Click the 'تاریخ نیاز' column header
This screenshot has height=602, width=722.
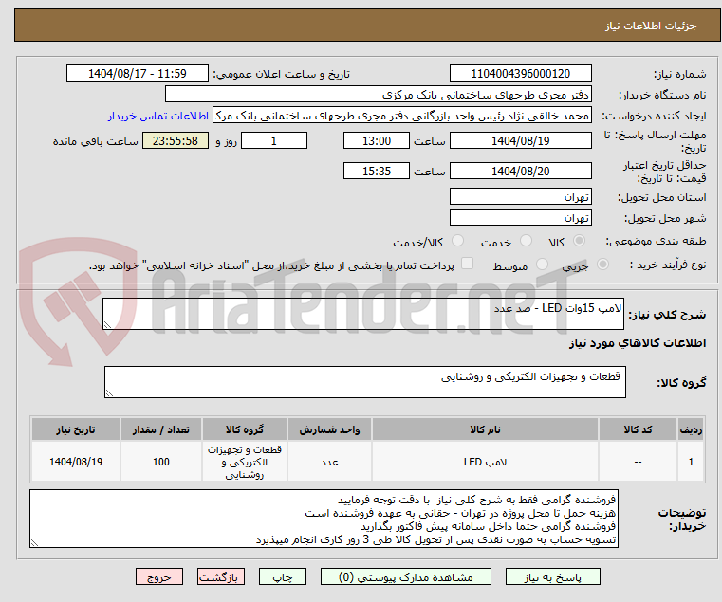[76, 429]
